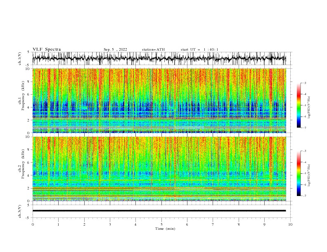Click the "Time (min)" axis label
The width and height of the screenshot is (327, 252).
(x=165, y=229)
